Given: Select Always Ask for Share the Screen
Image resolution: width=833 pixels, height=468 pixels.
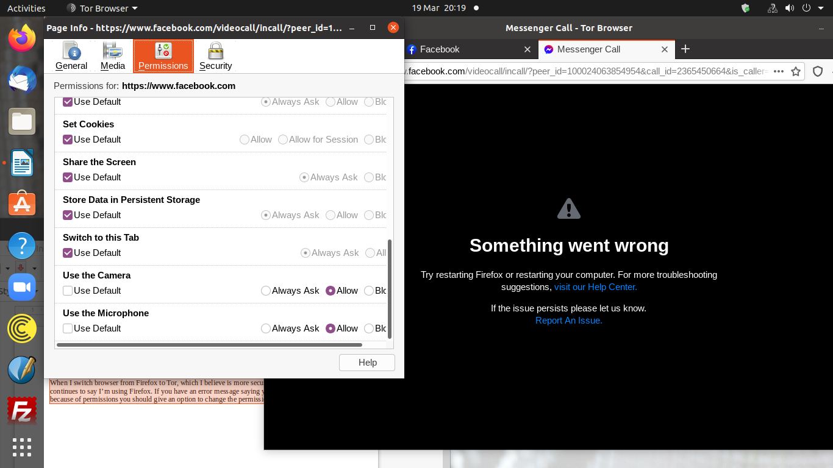Looking at the screenshot, I should click(304, 177).
